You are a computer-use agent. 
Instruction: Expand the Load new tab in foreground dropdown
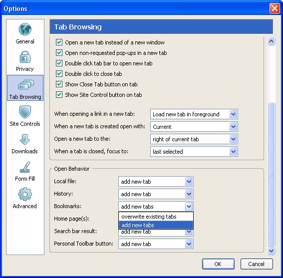[194, 114]
